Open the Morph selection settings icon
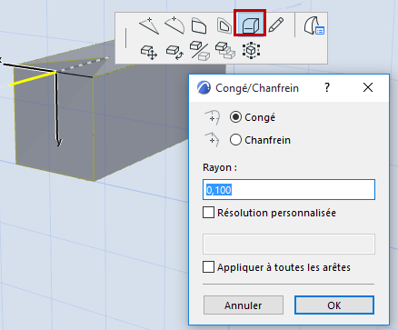This screenshot has width=398, height=330. point(314,26)
